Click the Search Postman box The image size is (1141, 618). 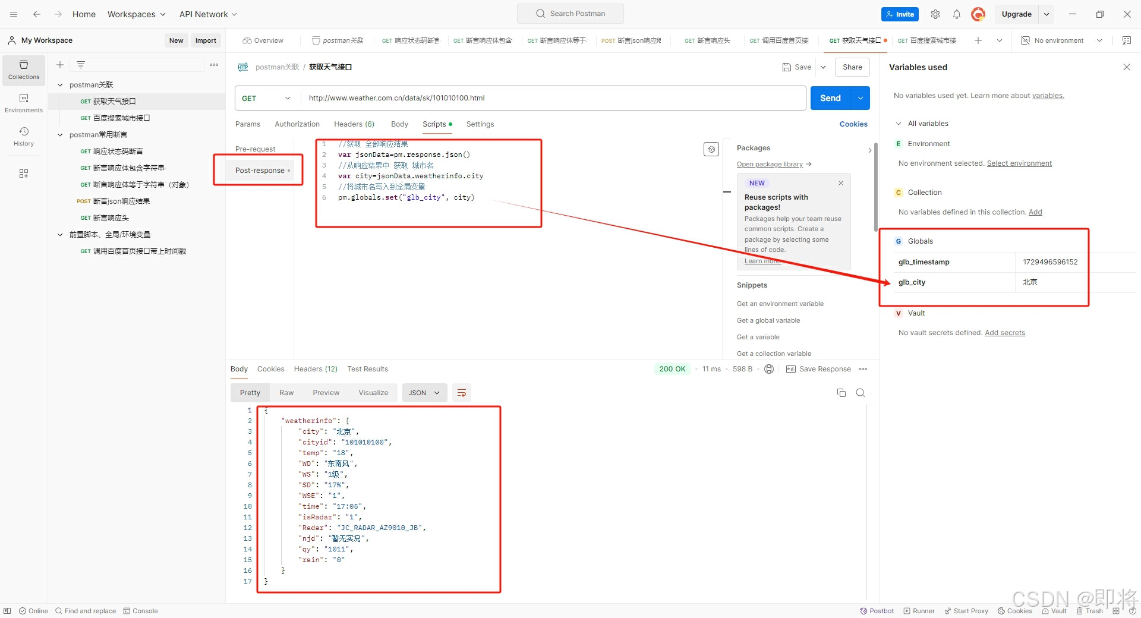point(570,14)
